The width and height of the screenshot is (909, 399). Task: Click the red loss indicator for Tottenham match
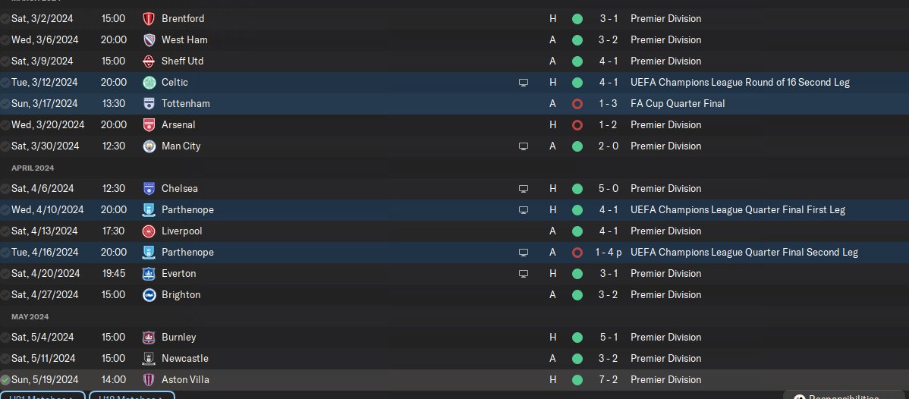click(577, 104)
